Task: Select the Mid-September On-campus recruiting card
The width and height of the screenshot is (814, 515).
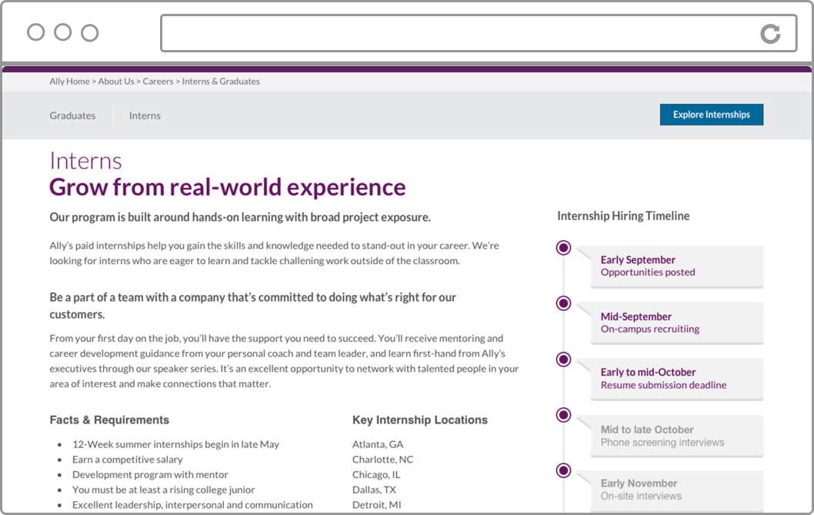Action: [676, 323]
